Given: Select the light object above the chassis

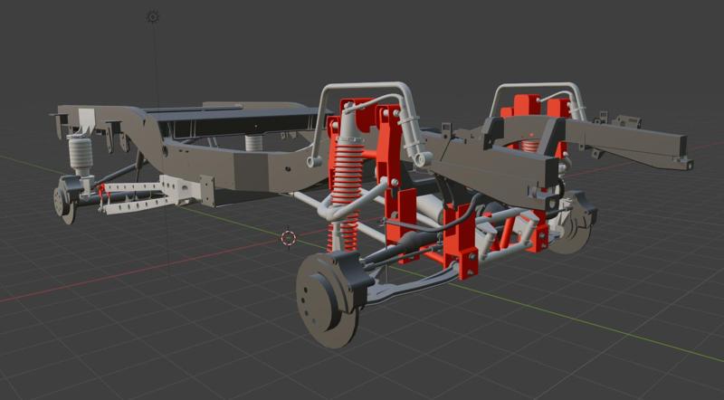Looking at the screenshot, I should [x=153, y=17].
